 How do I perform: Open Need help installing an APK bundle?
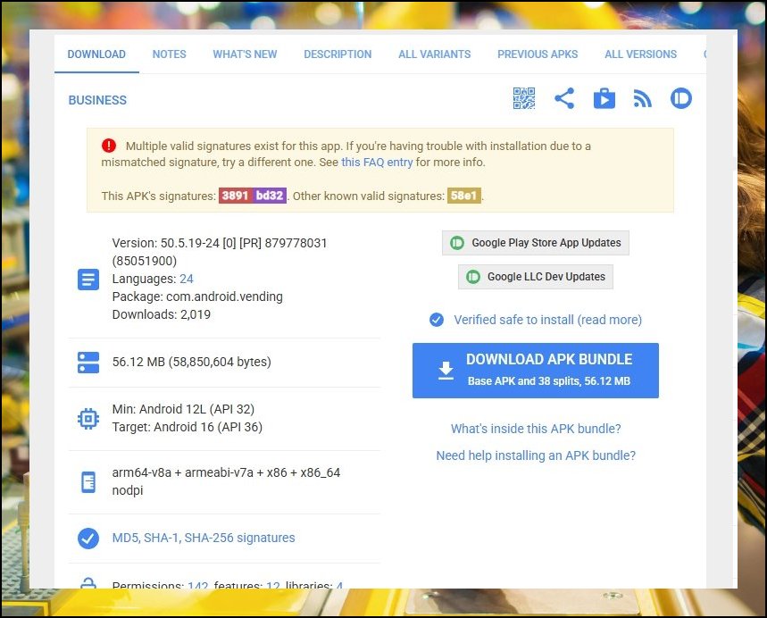(536, 455)
